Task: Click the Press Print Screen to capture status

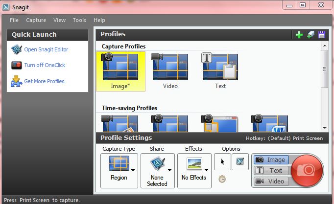Action: pos(42,200)
